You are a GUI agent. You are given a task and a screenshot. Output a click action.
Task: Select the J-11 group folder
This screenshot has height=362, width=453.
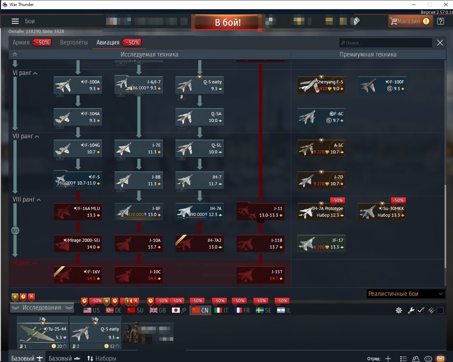point(260,211)
